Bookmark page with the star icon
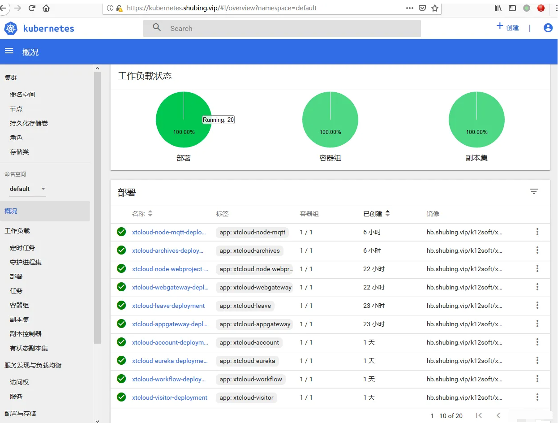This screenshot has height=423, width=558. coord(435,8)
